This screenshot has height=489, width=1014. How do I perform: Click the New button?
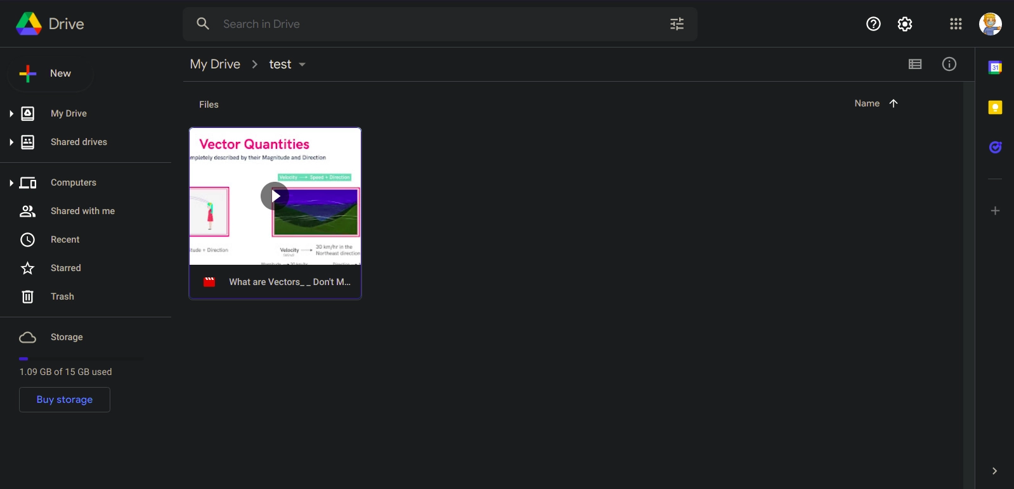[x=51, y=73]
